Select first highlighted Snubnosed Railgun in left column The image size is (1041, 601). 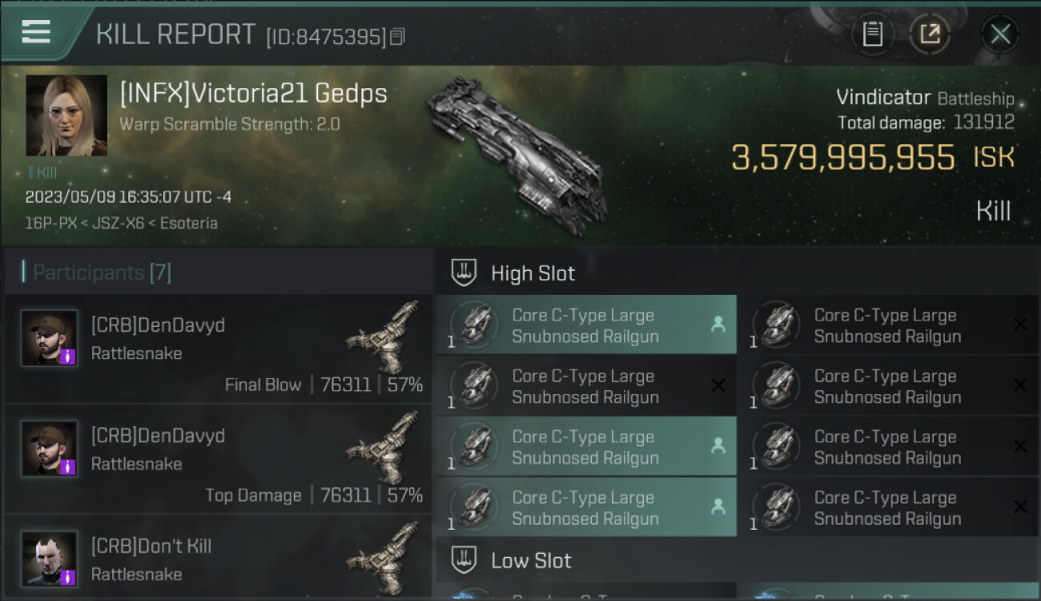tap(585, 325)
